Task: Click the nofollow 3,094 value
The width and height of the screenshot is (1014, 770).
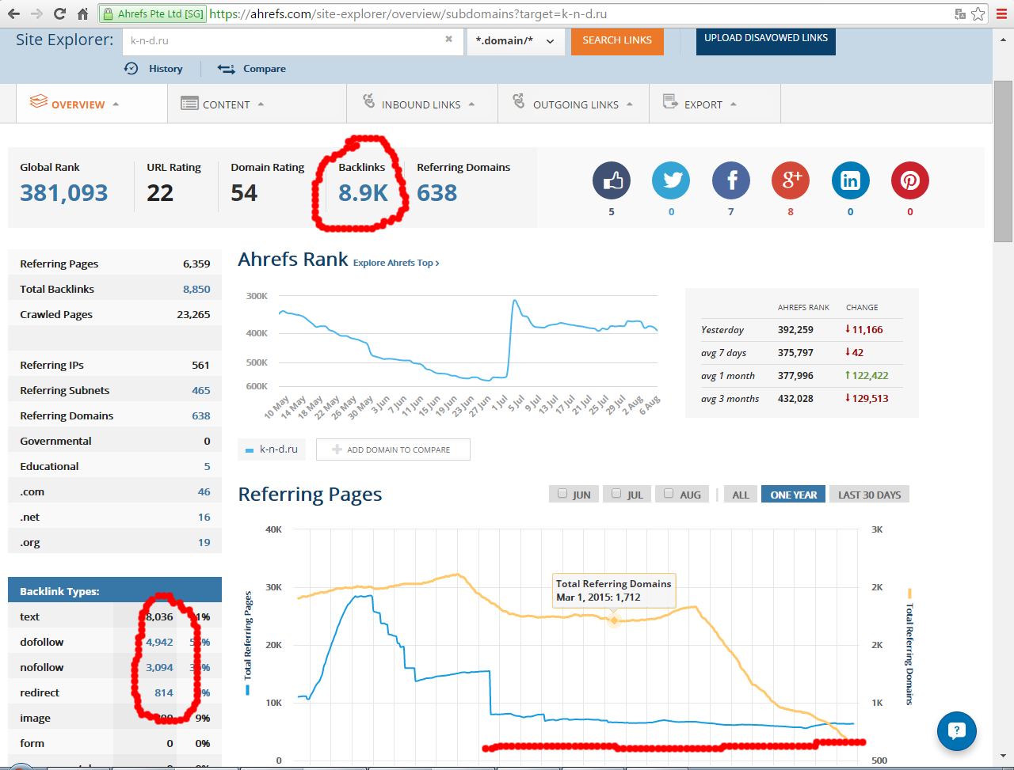Action: click(159, 667)
